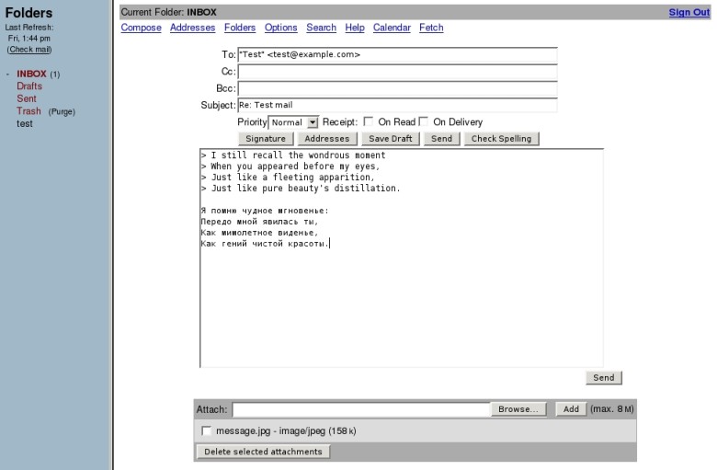Click the Browse button for attachments
This screenshot has height=470, width=717.
point(518,409)
